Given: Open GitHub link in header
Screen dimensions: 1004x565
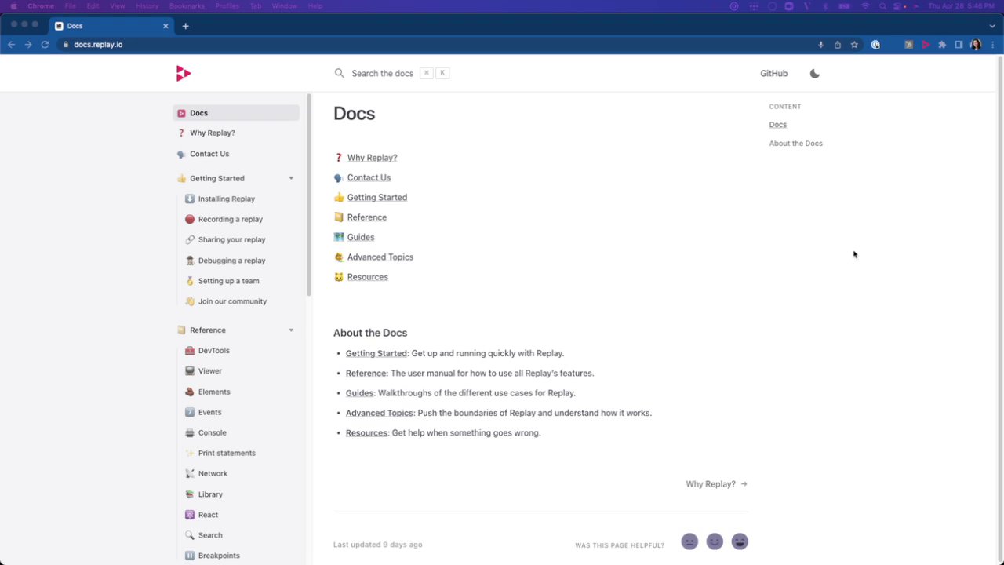Looking at the screenshot, I should click(773, 73).
